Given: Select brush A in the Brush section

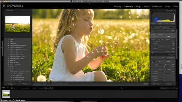Looking at the screenshot, I should [159, 39].
